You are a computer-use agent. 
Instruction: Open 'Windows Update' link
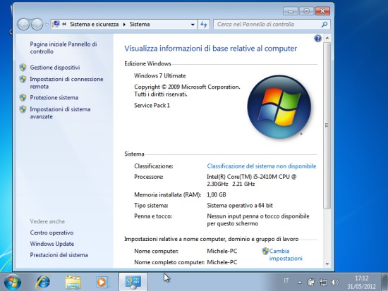[52, 244]
